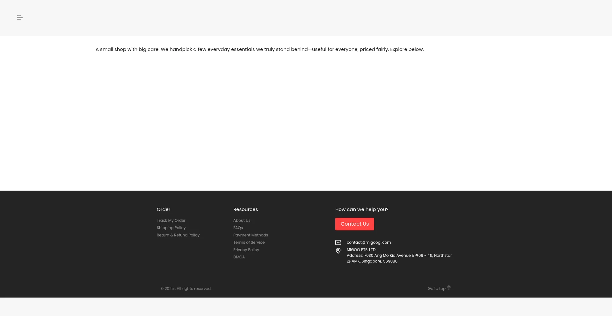Click the Resources footer heading
612x316 pixels.
click(245, 209)
